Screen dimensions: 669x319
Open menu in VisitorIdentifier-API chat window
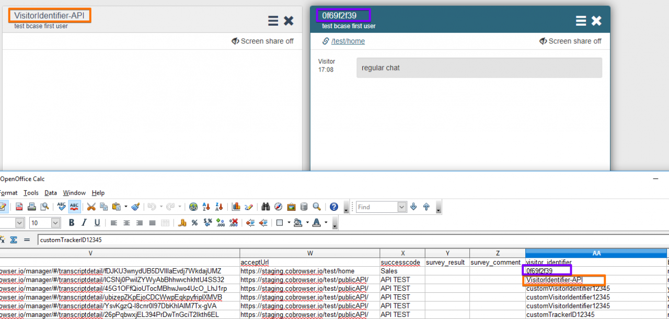[x=273, y=21]
